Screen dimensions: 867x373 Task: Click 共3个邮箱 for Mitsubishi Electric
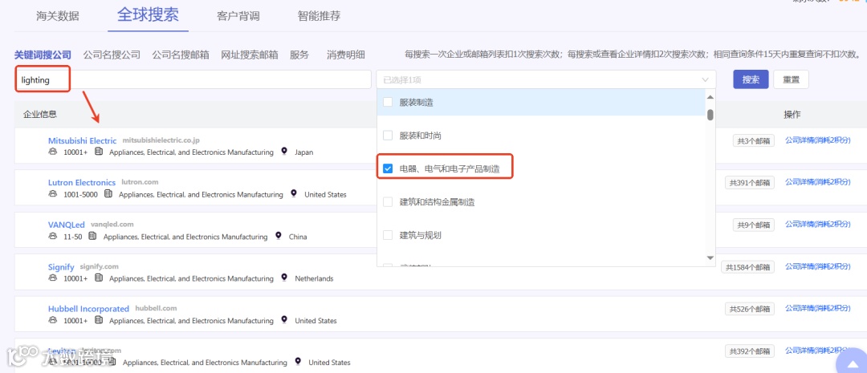(x=754, y=141)
